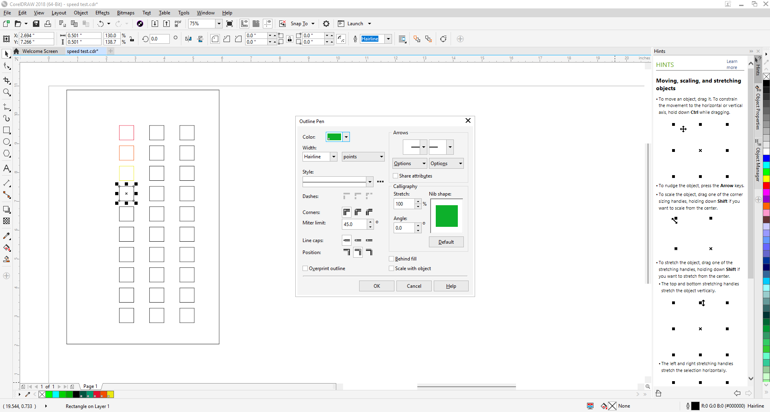Toggle rulers visibility on the toolbar
Screen dimensions: 770x412
244,24
